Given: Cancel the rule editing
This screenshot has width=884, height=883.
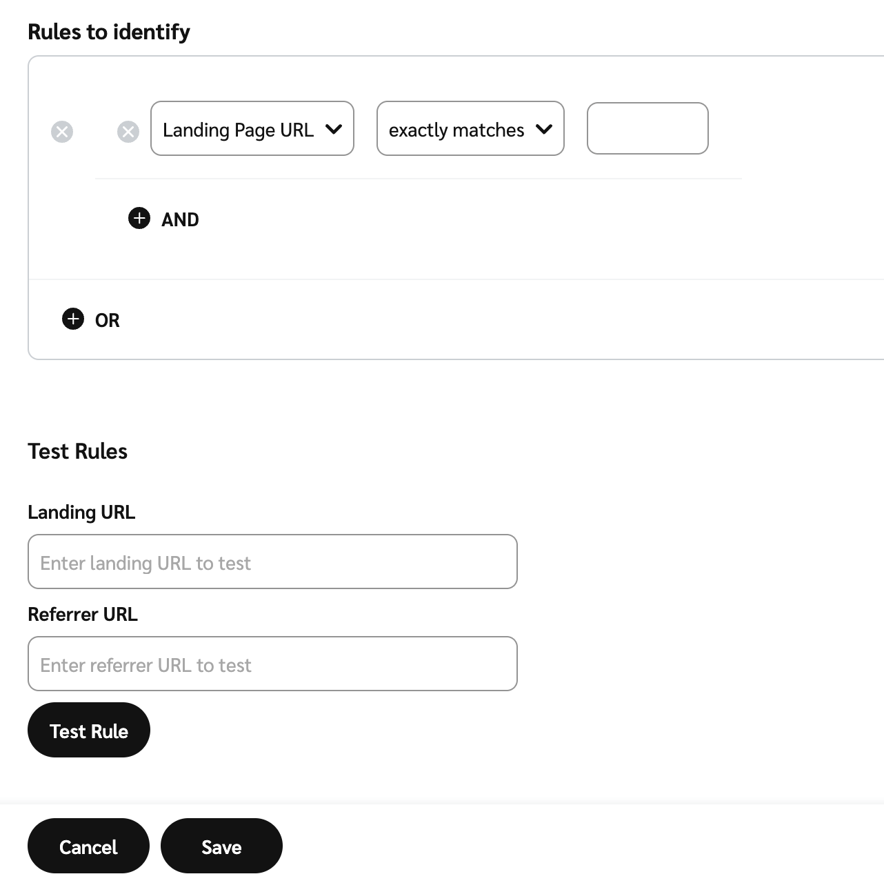Looking at the screenshot, I should coord(88,846).
